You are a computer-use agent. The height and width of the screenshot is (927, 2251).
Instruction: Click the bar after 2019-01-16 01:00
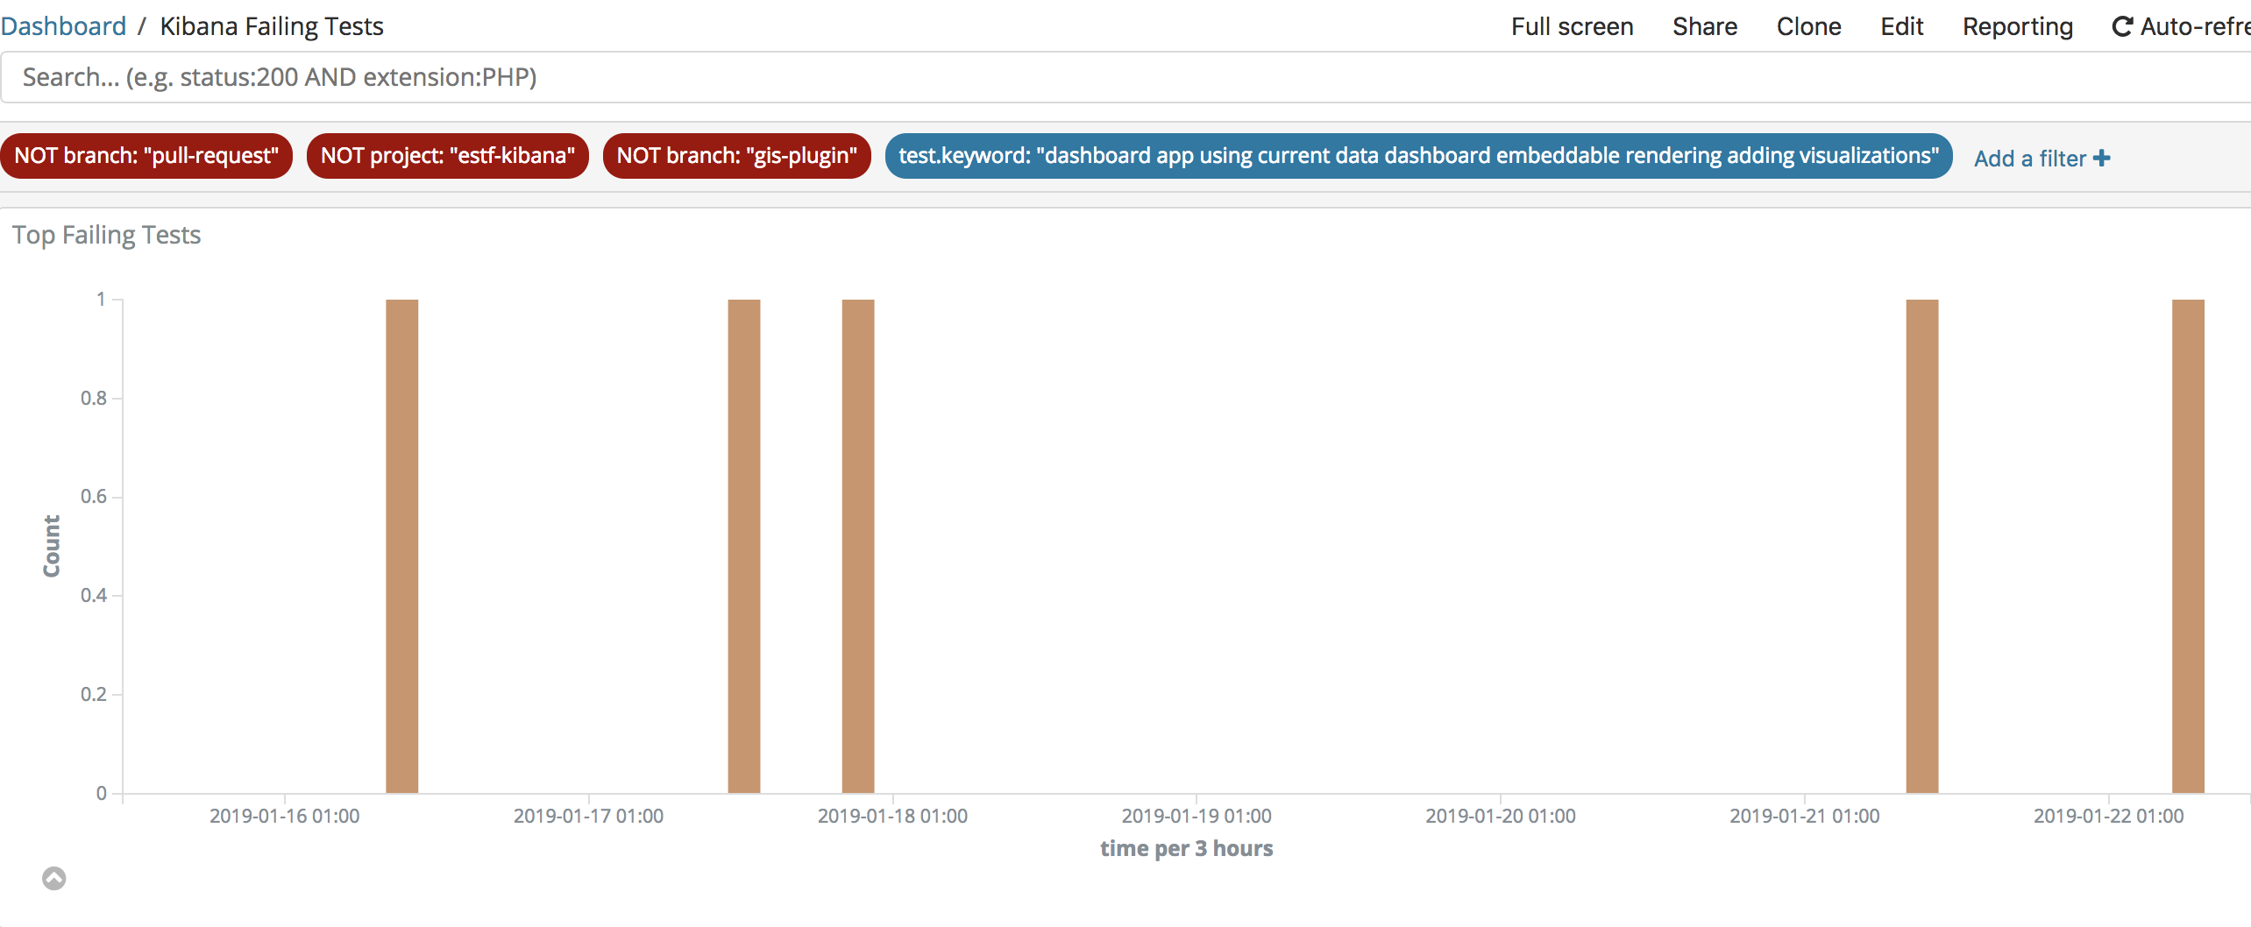(x=402, y=546)
